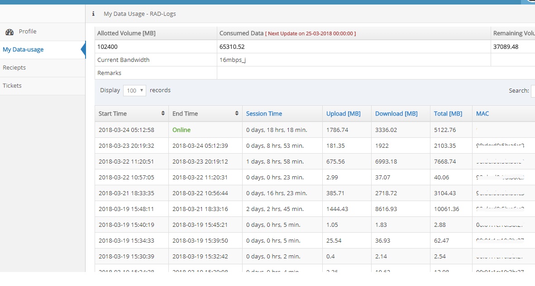This screenshot has width=535, height=286.
Task: Click the blue arrow marker on My Data-usage
Action: tap(83, 50)
